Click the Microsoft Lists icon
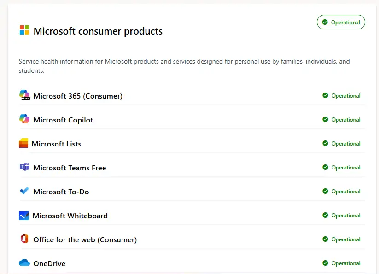 pos(24,143)
